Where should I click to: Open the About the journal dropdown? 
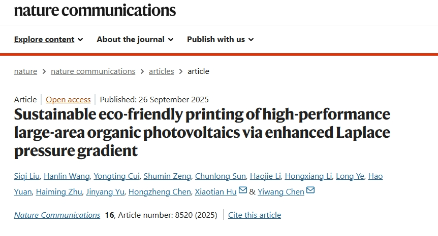(135, 39)
